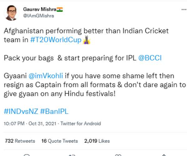View the 2,019 Likes list
The height and width of the screenshot is (156, 187).
coord(97,141)
